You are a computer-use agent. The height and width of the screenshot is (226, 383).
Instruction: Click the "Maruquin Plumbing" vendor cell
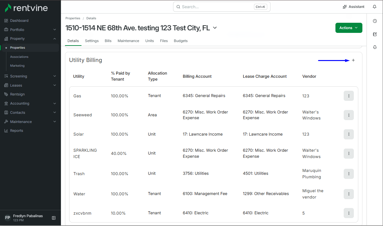[x=312, y=174]
